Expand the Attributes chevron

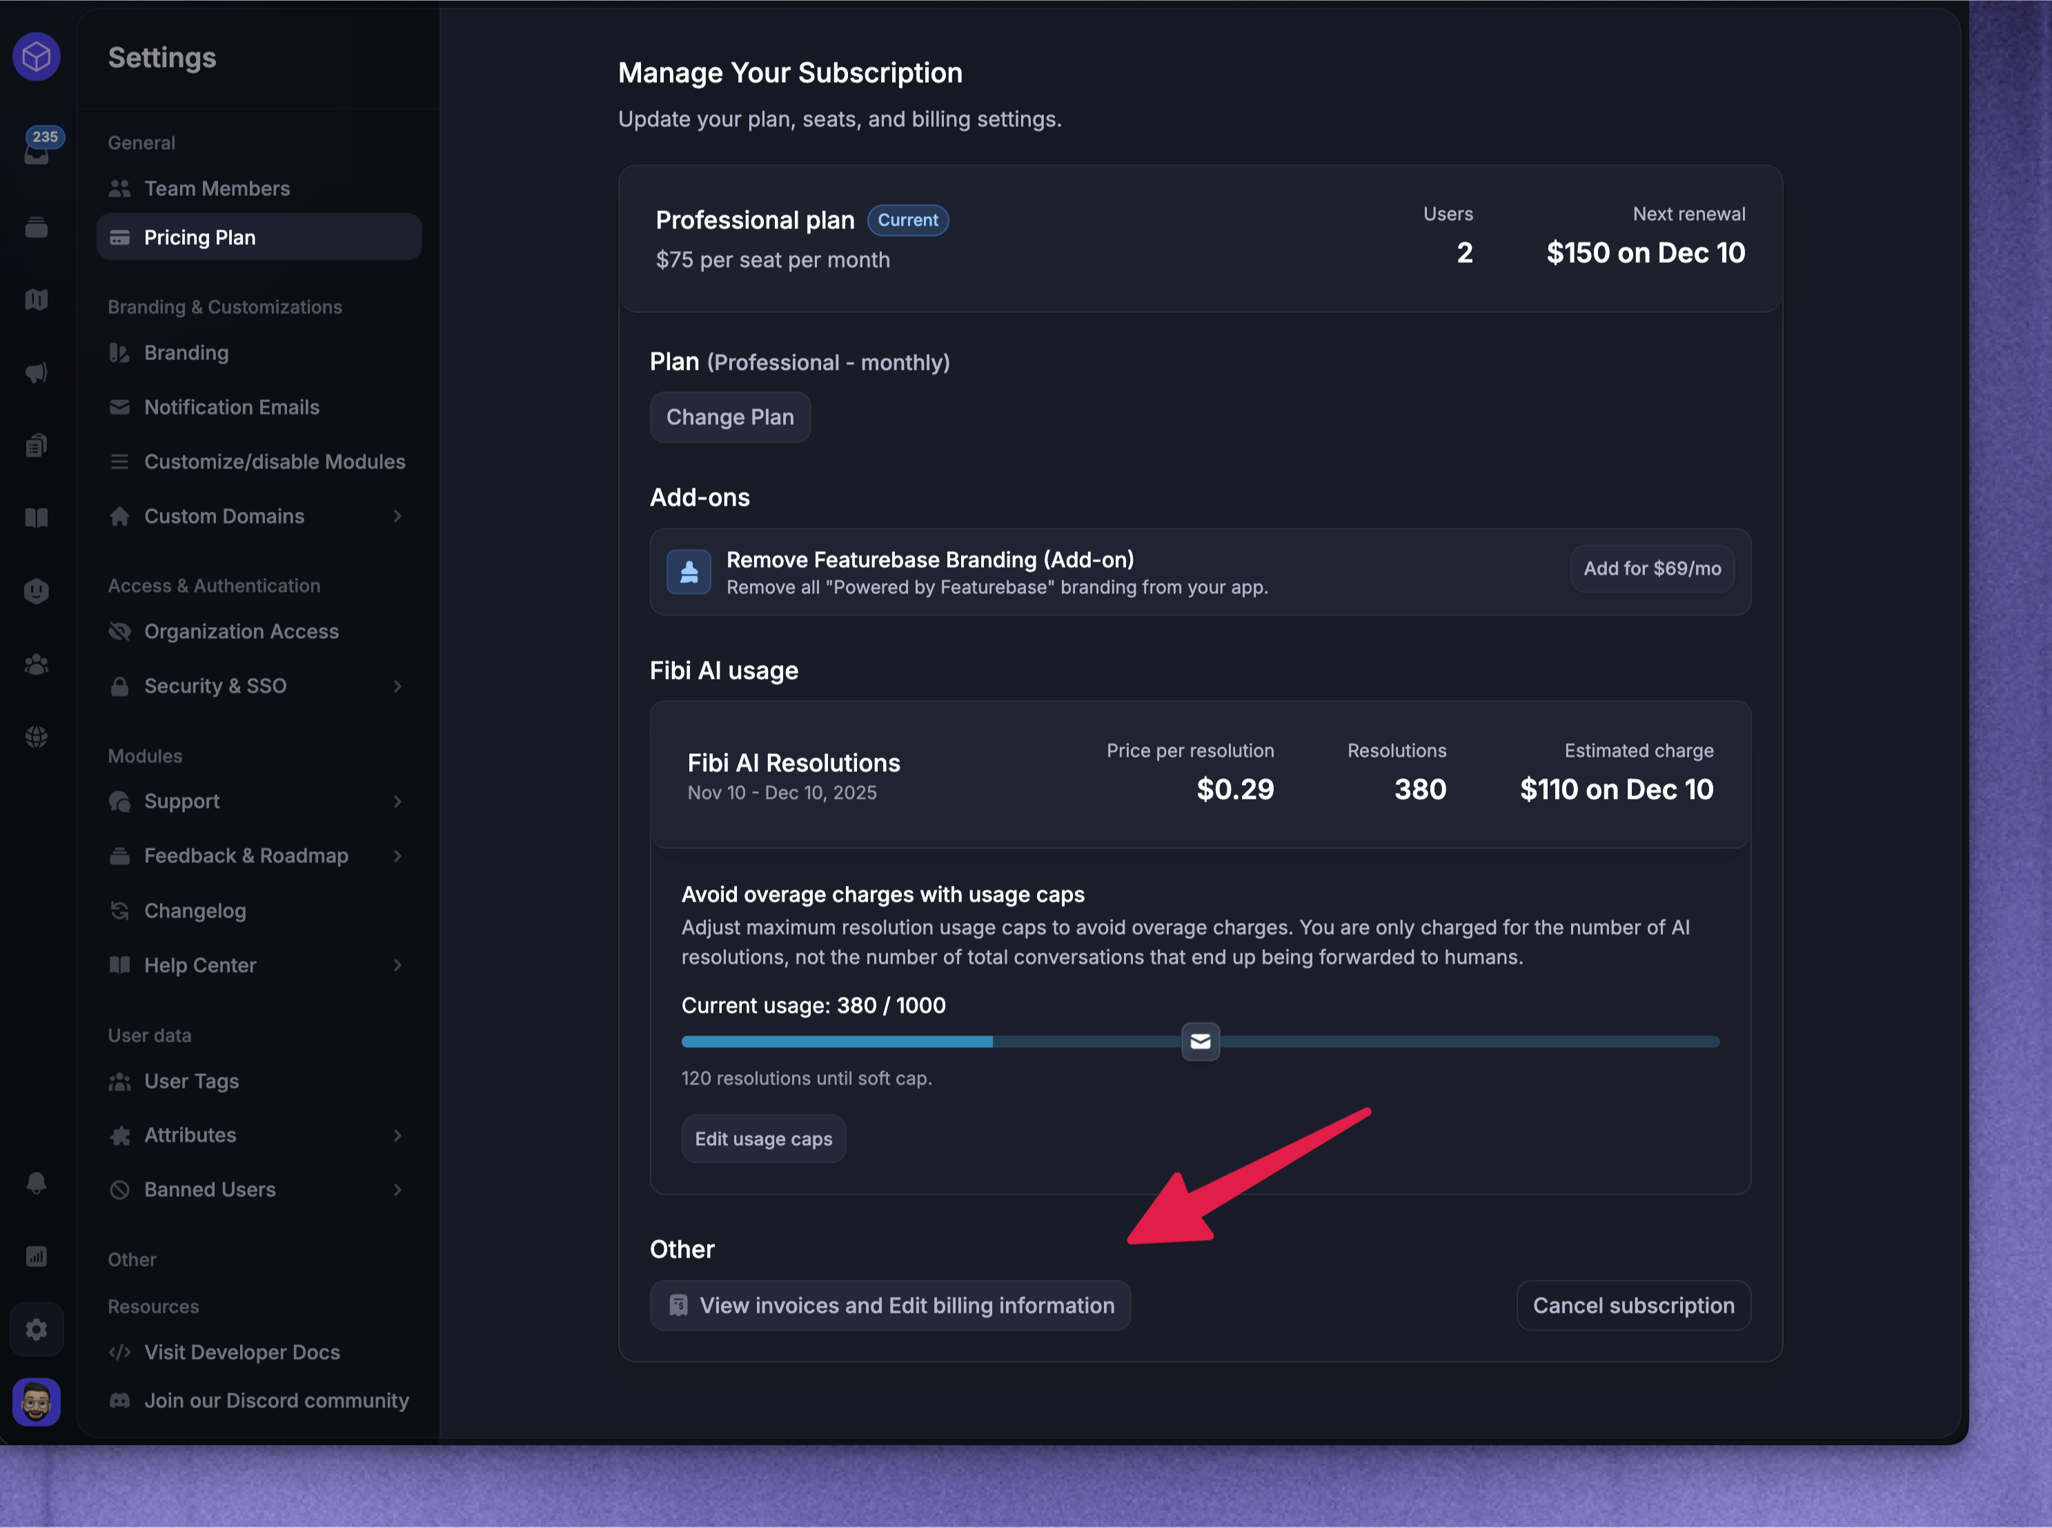(x=398, y=1135)
